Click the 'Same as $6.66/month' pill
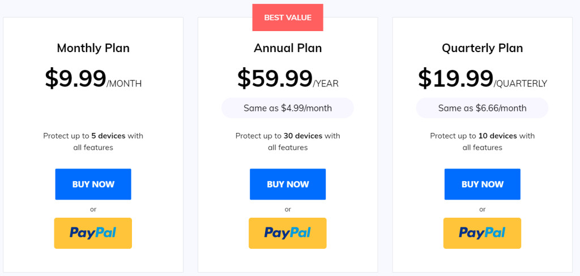This screenshot has width=580, height=276. 483,108
